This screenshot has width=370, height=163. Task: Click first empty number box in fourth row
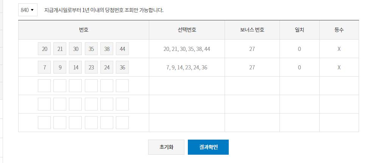[44, 104]
